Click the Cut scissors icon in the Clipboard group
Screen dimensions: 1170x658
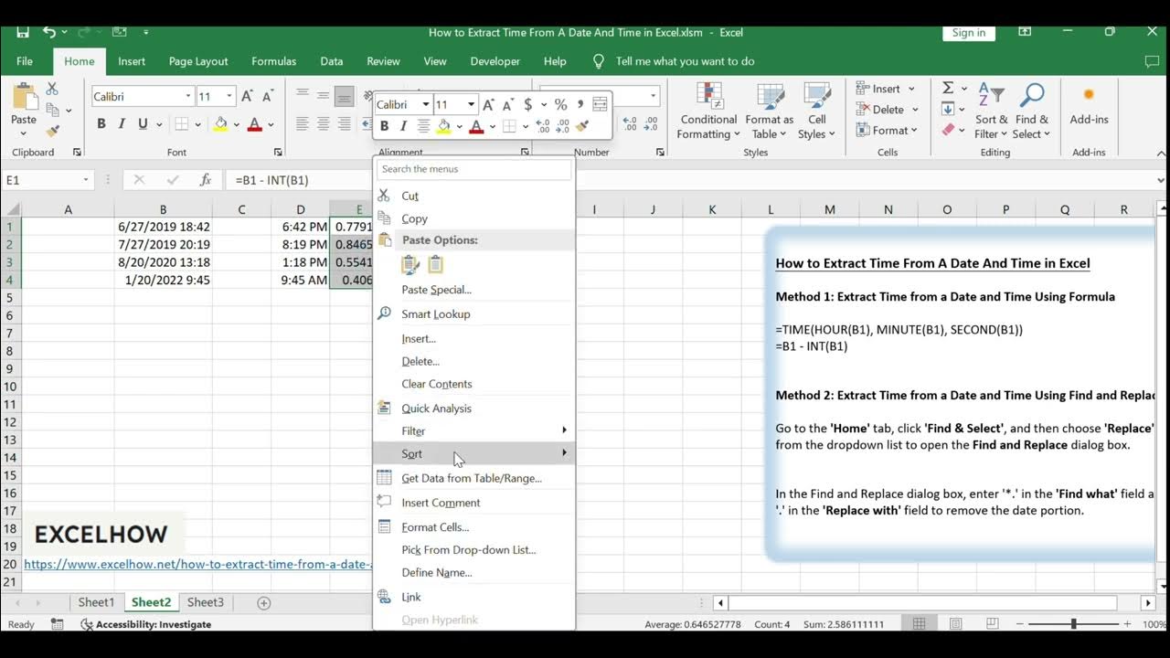[52, 89]
